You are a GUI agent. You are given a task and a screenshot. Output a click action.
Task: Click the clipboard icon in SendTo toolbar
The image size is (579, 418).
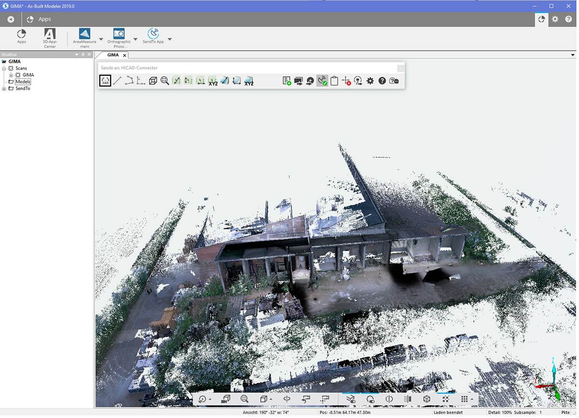334,81
